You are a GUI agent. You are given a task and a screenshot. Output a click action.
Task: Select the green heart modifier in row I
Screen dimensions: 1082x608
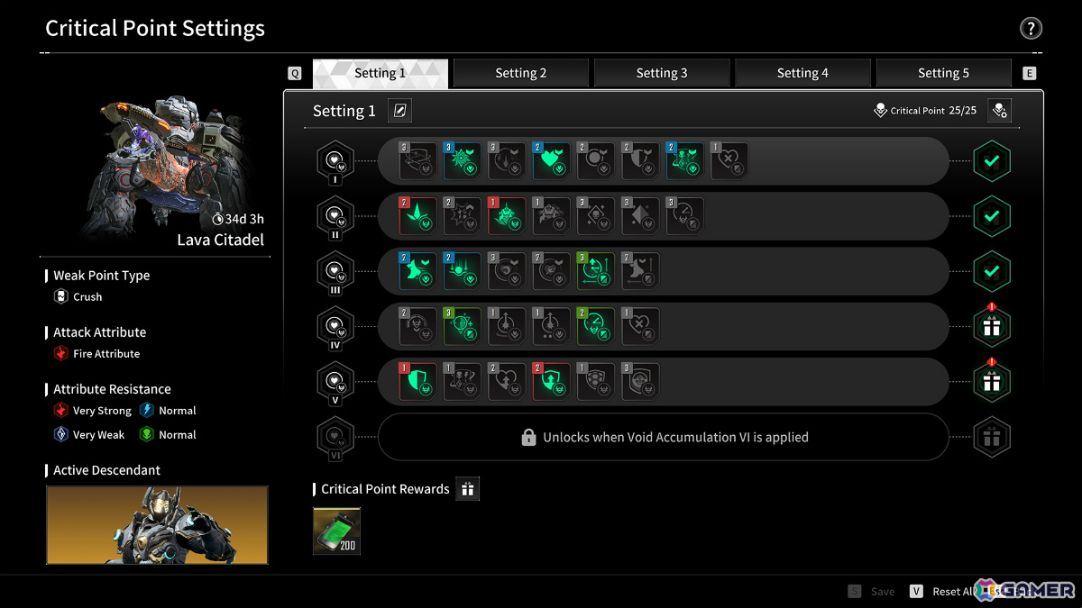550,160
